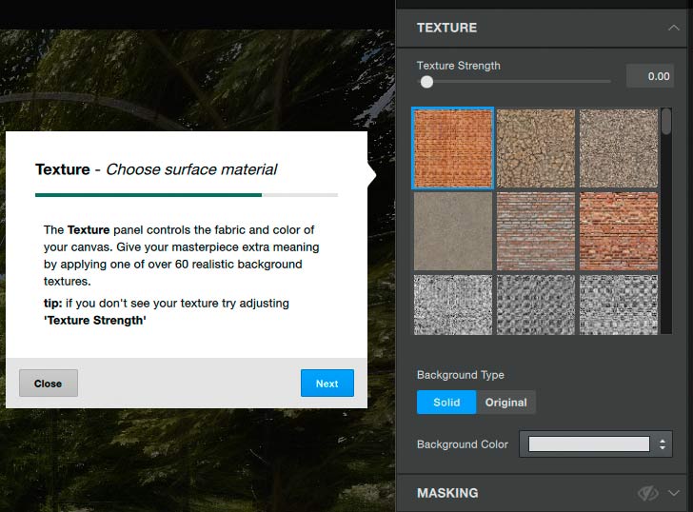693x512 pixels.
Task: Open the TEXTURE section header
Action: point(542,28)
